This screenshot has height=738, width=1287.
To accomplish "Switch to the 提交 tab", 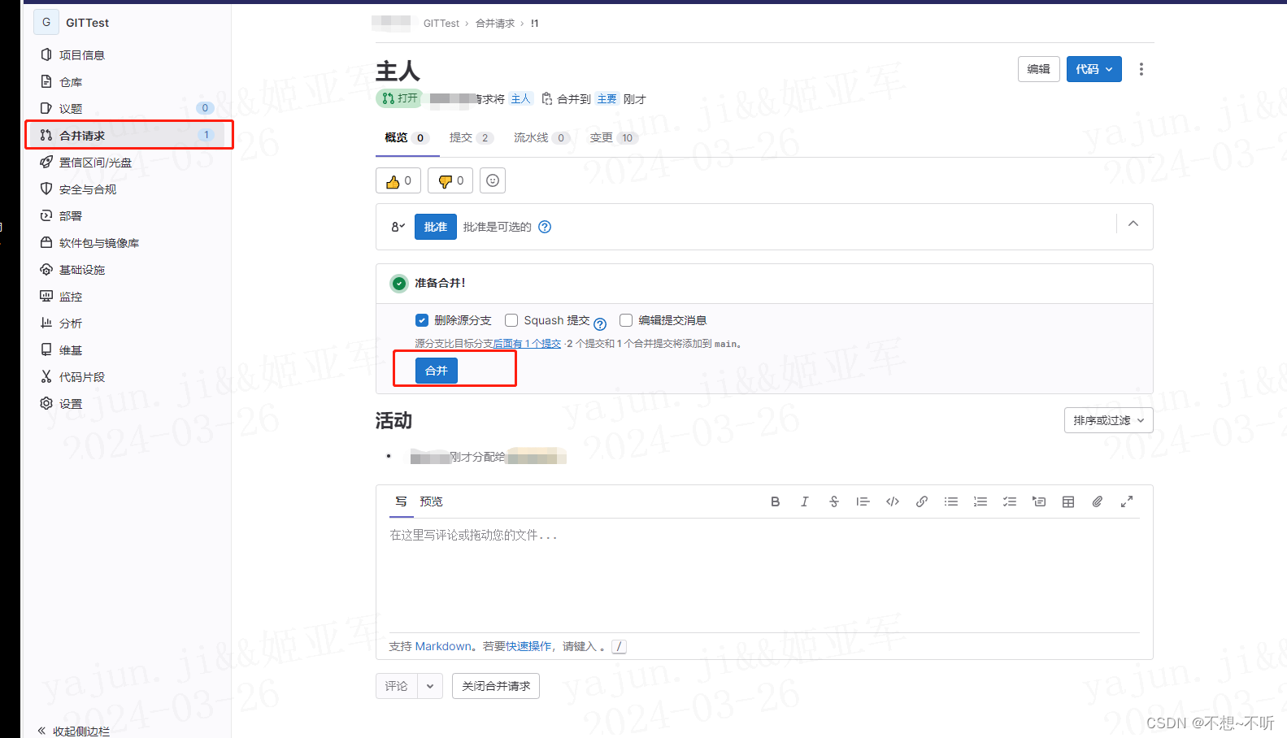I will (x=472, y=138).
